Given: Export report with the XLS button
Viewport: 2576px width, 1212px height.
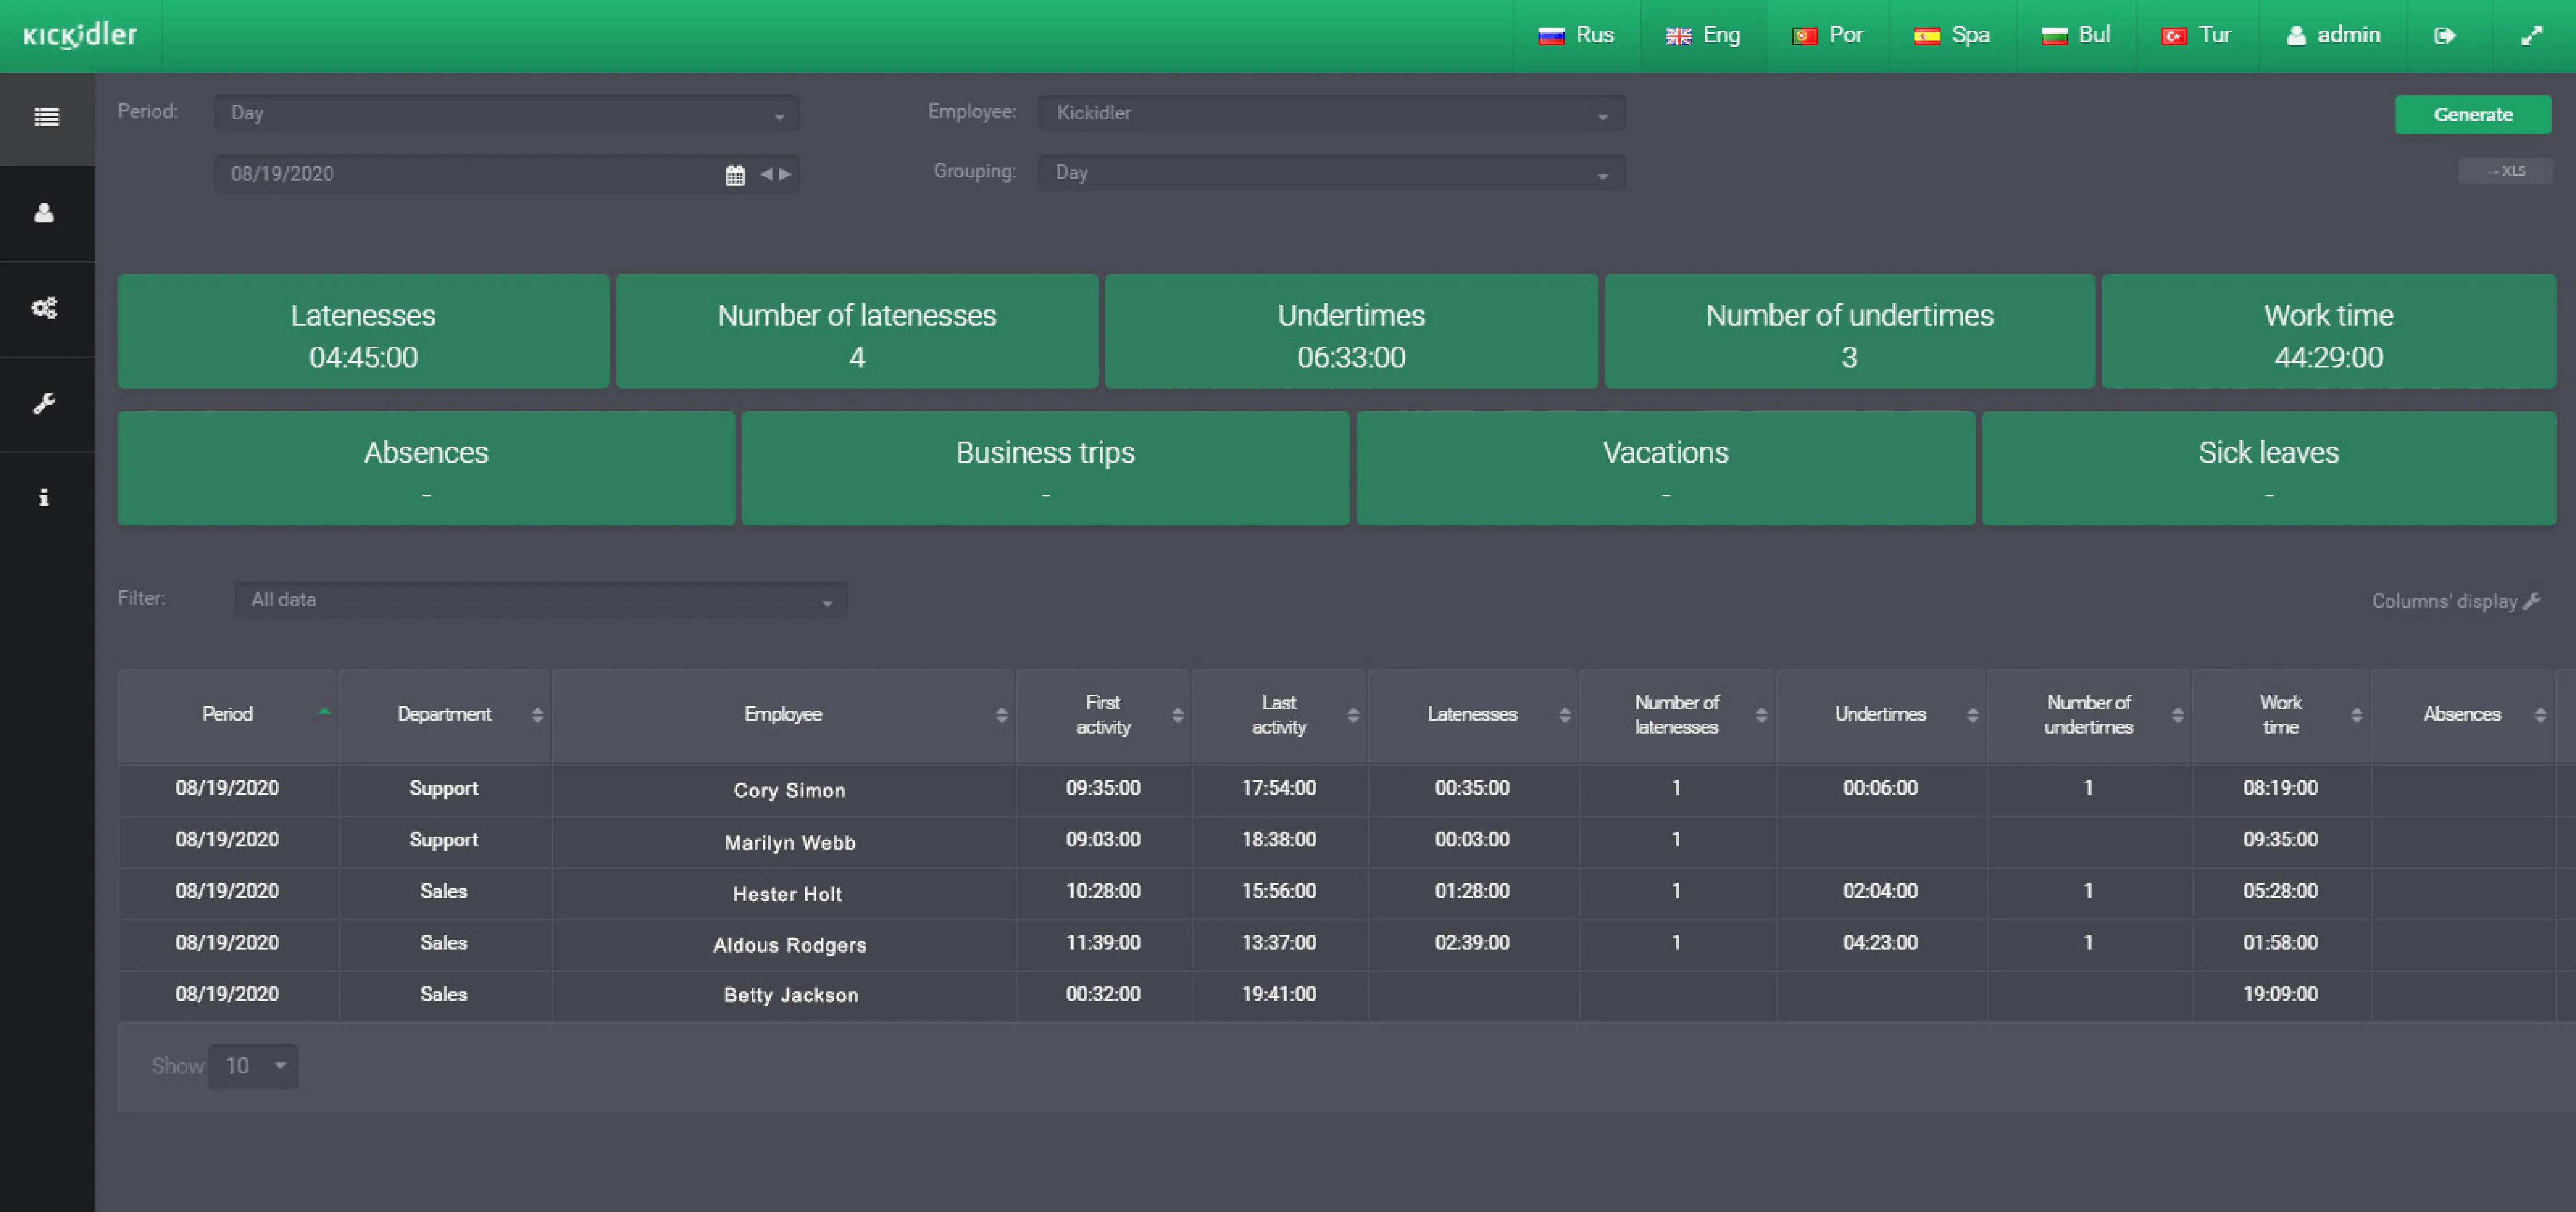Looking at the screenshot, I should [x=2505, y=171].
